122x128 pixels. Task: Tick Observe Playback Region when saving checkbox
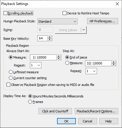pyautogui.click(x=8, y=85)
